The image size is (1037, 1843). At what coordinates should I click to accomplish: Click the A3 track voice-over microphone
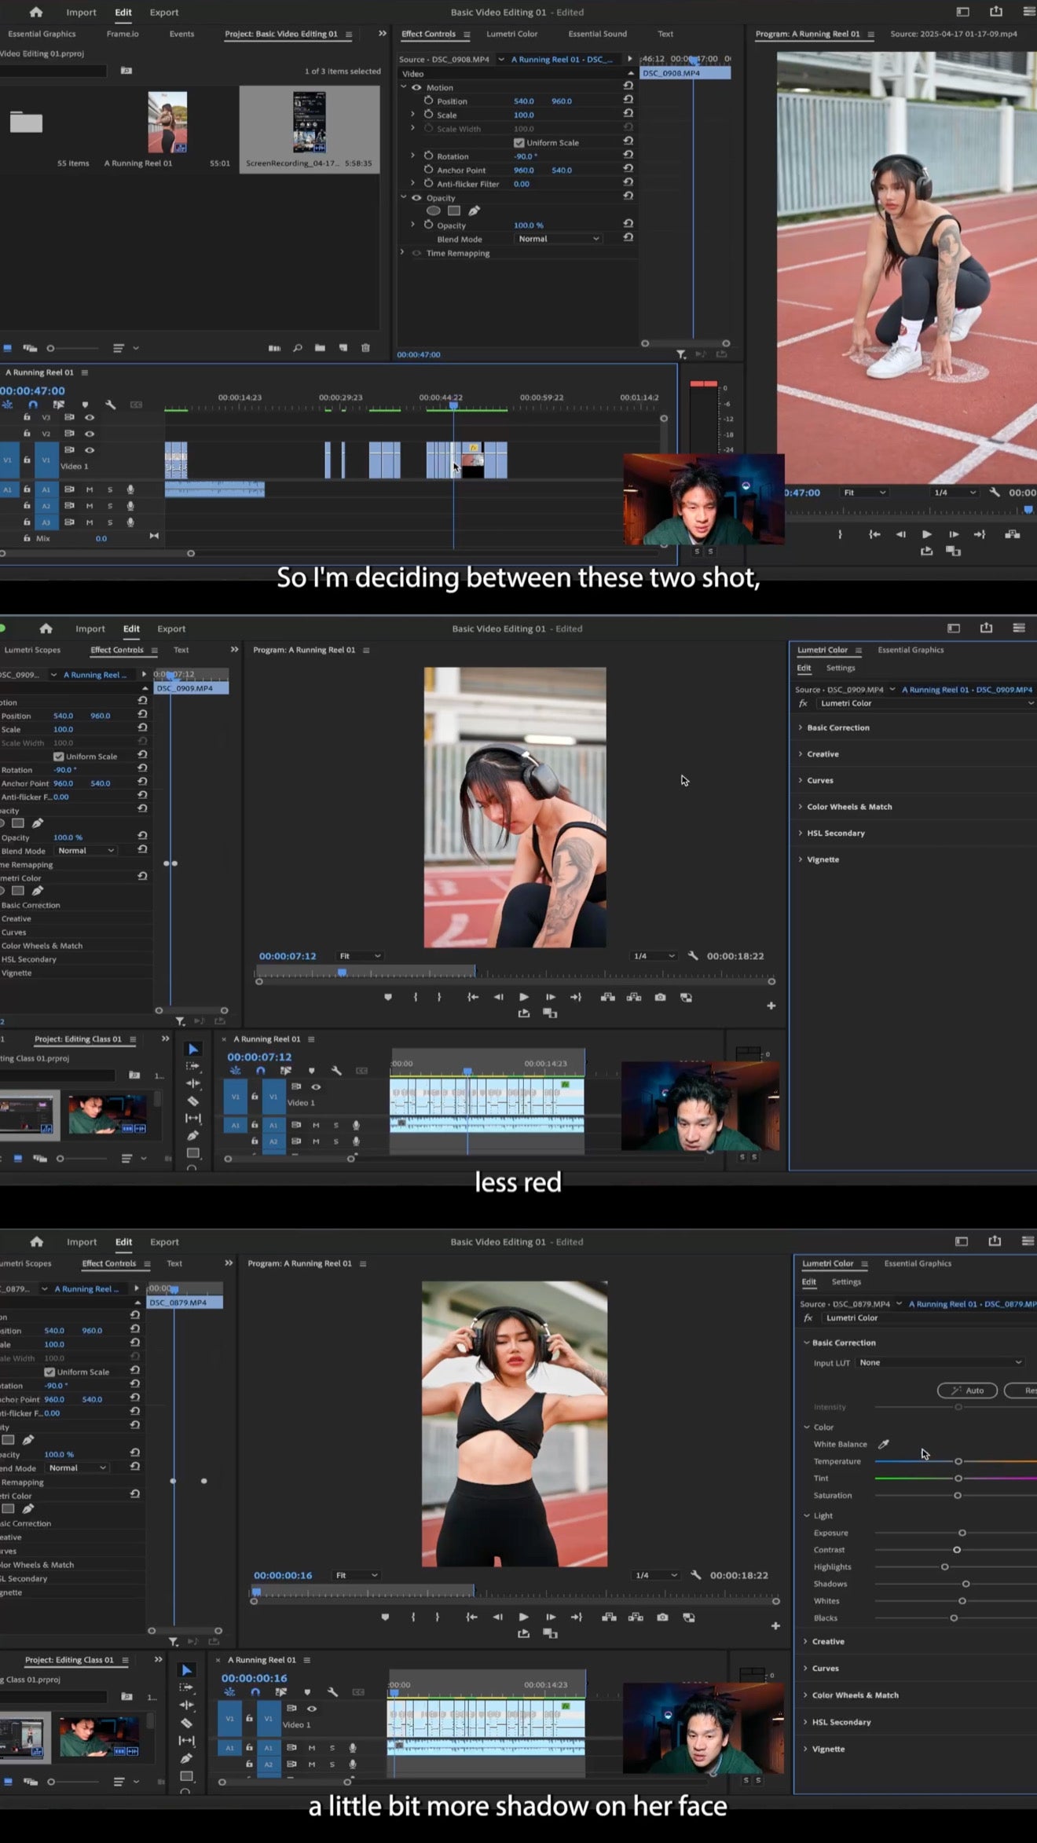click(x=130, y=522)
